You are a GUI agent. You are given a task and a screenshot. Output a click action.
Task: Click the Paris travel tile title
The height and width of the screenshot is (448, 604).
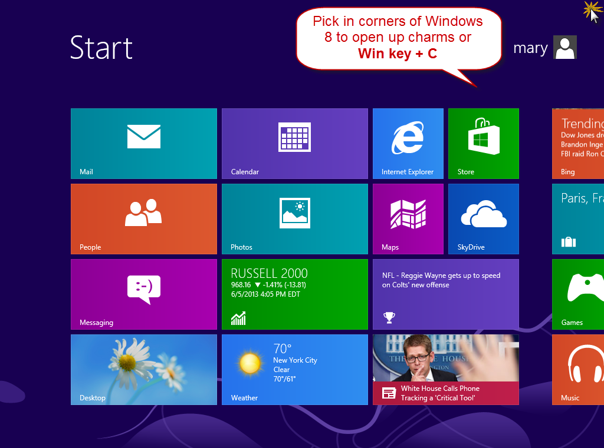coord(582,198)
